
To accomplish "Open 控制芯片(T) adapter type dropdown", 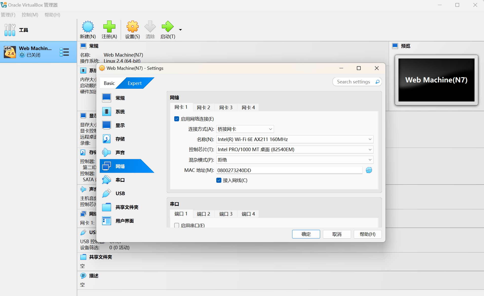I will point(295,149).
